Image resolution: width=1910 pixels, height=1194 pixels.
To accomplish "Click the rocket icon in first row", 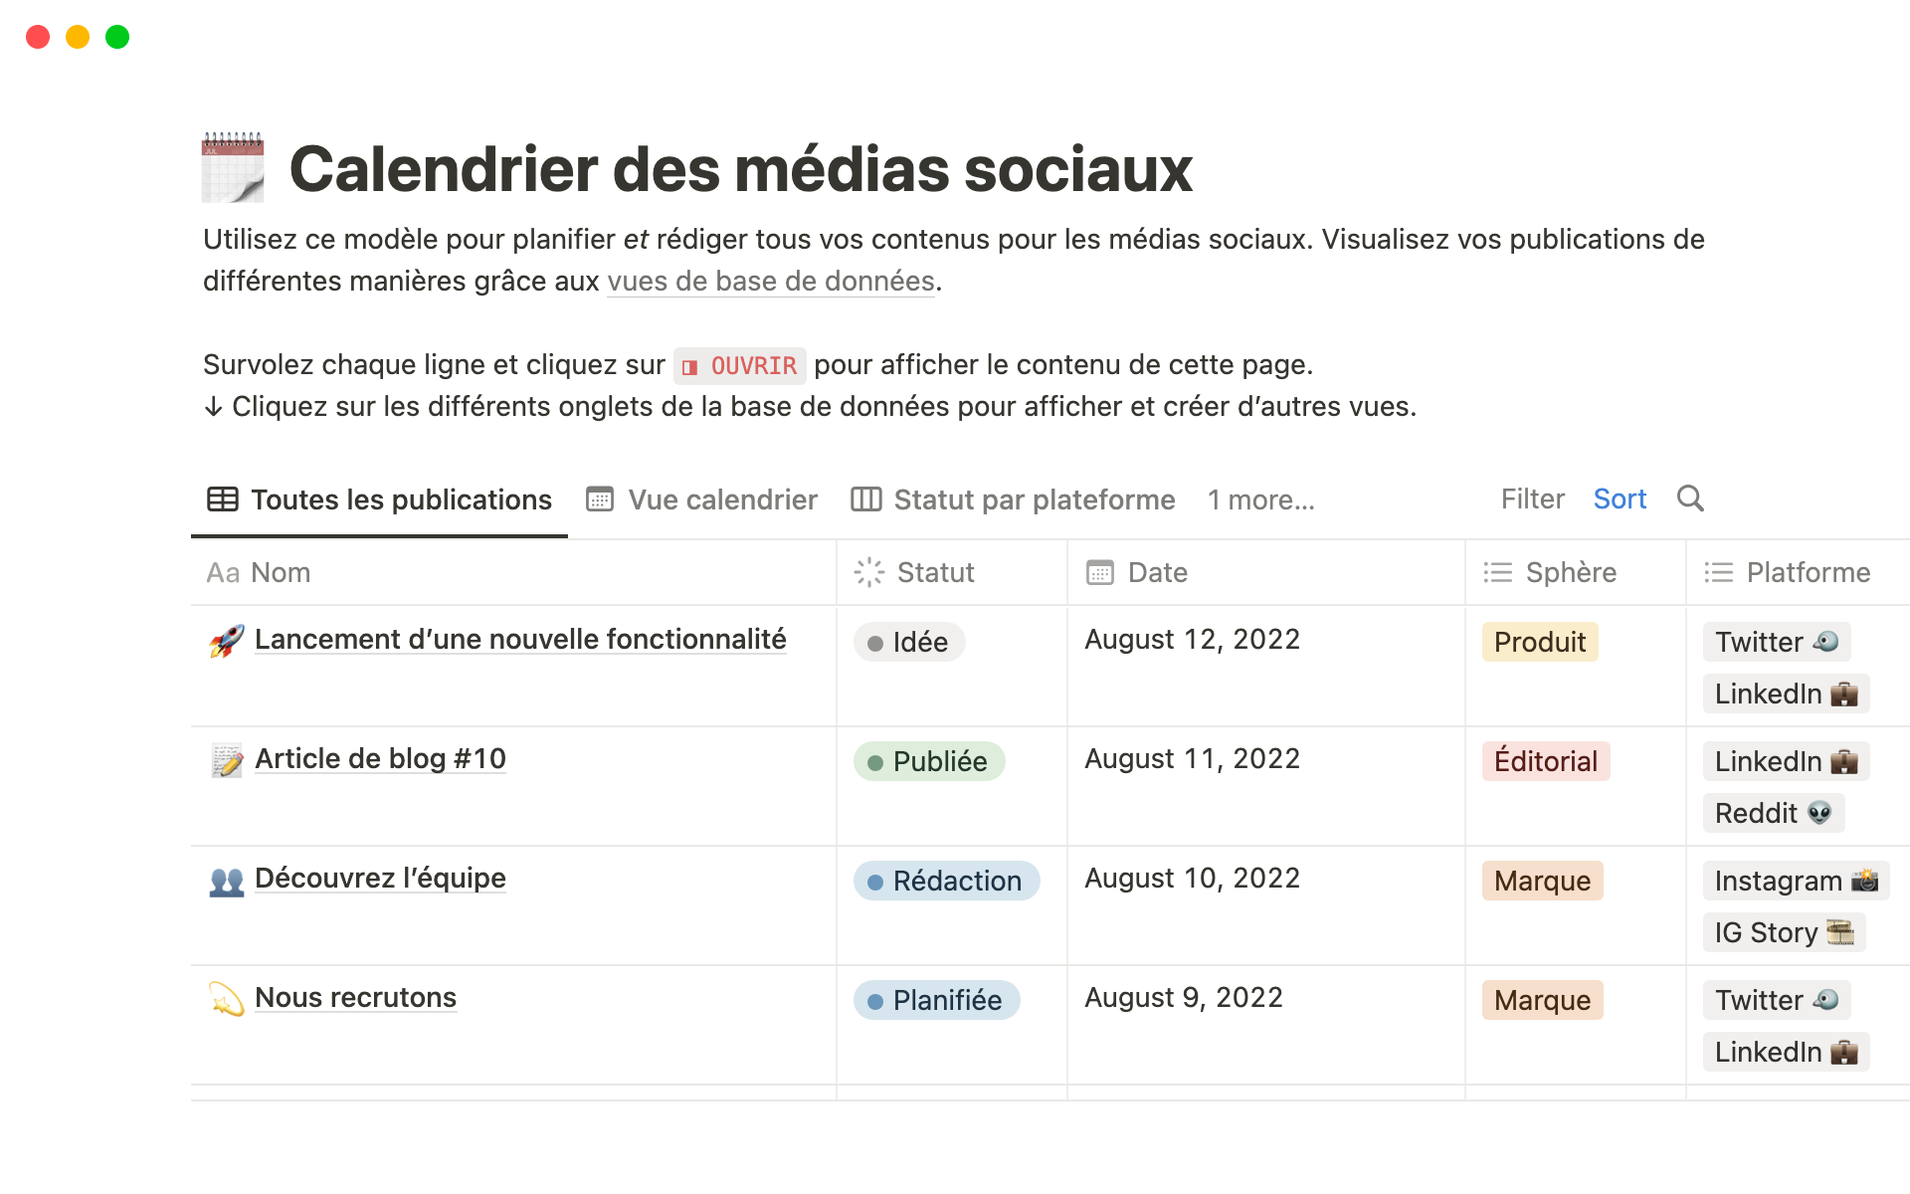I will point(227,641).
